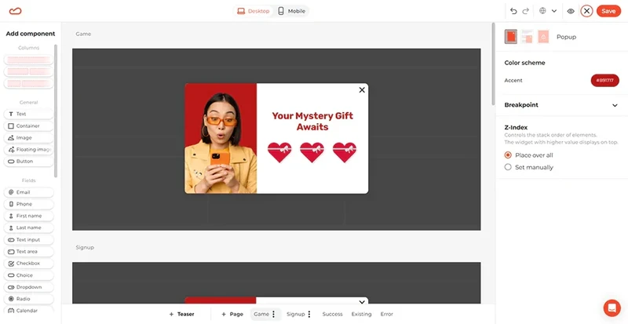
Task: Add a Container component
Action: coord(28,126)
